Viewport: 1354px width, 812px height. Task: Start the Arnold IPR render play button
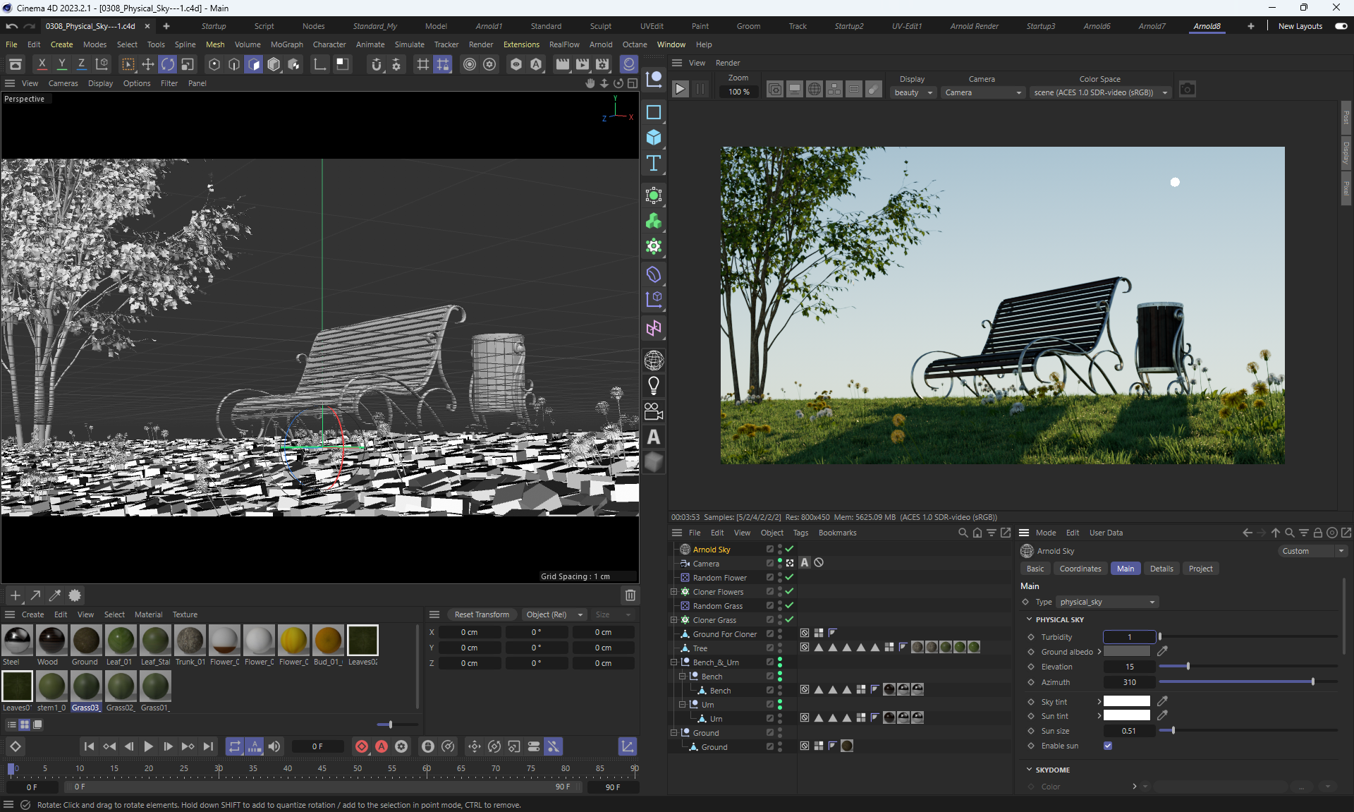680,90
